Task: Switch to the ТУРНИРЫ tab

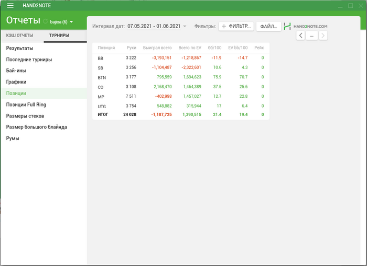Action: coord(59,35)
